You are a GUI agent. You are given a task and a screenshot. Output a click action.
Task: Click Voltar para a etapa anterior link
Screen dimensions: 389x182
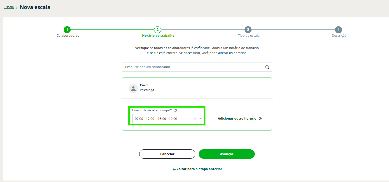click(x=199, y=169)
